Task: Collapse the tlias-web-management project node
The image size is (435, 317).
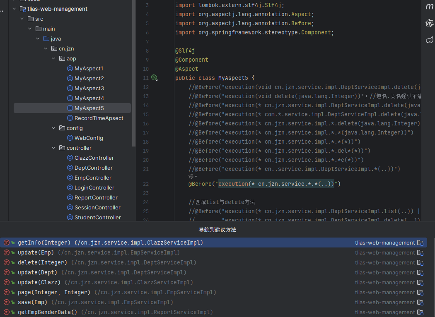Action: (14, 9)
